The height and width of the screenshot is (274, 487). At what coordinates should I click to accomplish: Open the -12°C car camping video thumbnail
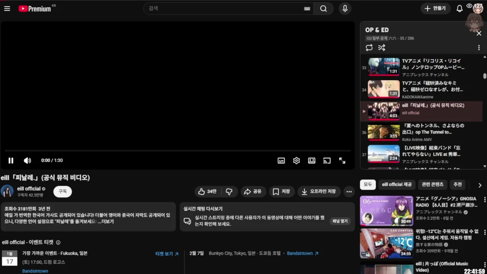pos(387,243)
